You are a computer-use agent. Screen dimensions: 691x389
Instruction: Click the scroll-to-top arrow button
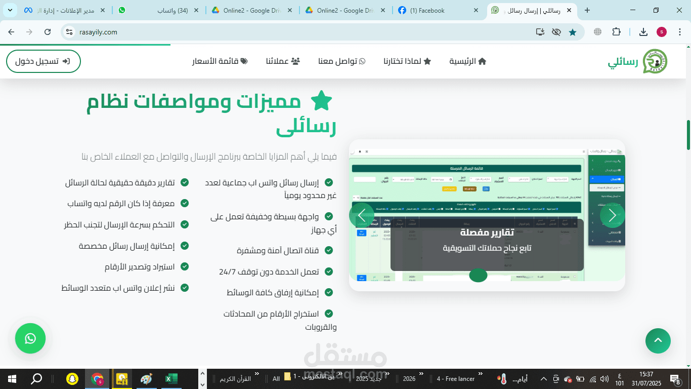coord(658,341)
